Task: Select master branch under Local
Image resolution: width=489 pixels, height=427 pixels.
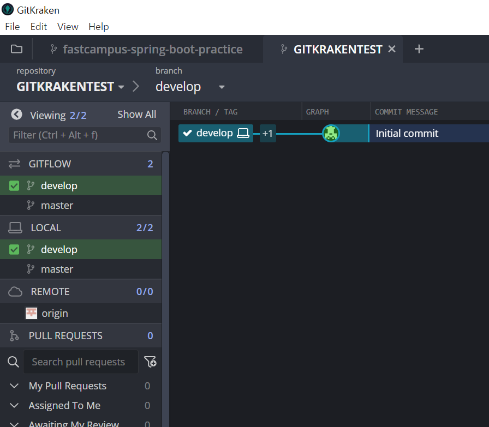Action: coord(81,269)
